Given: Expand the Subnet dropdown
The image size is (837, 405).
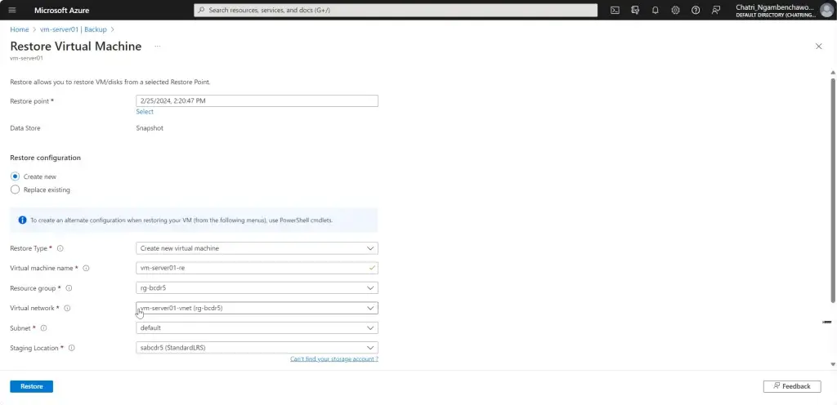Looking at the screenshot, I should tap(257, 328).
